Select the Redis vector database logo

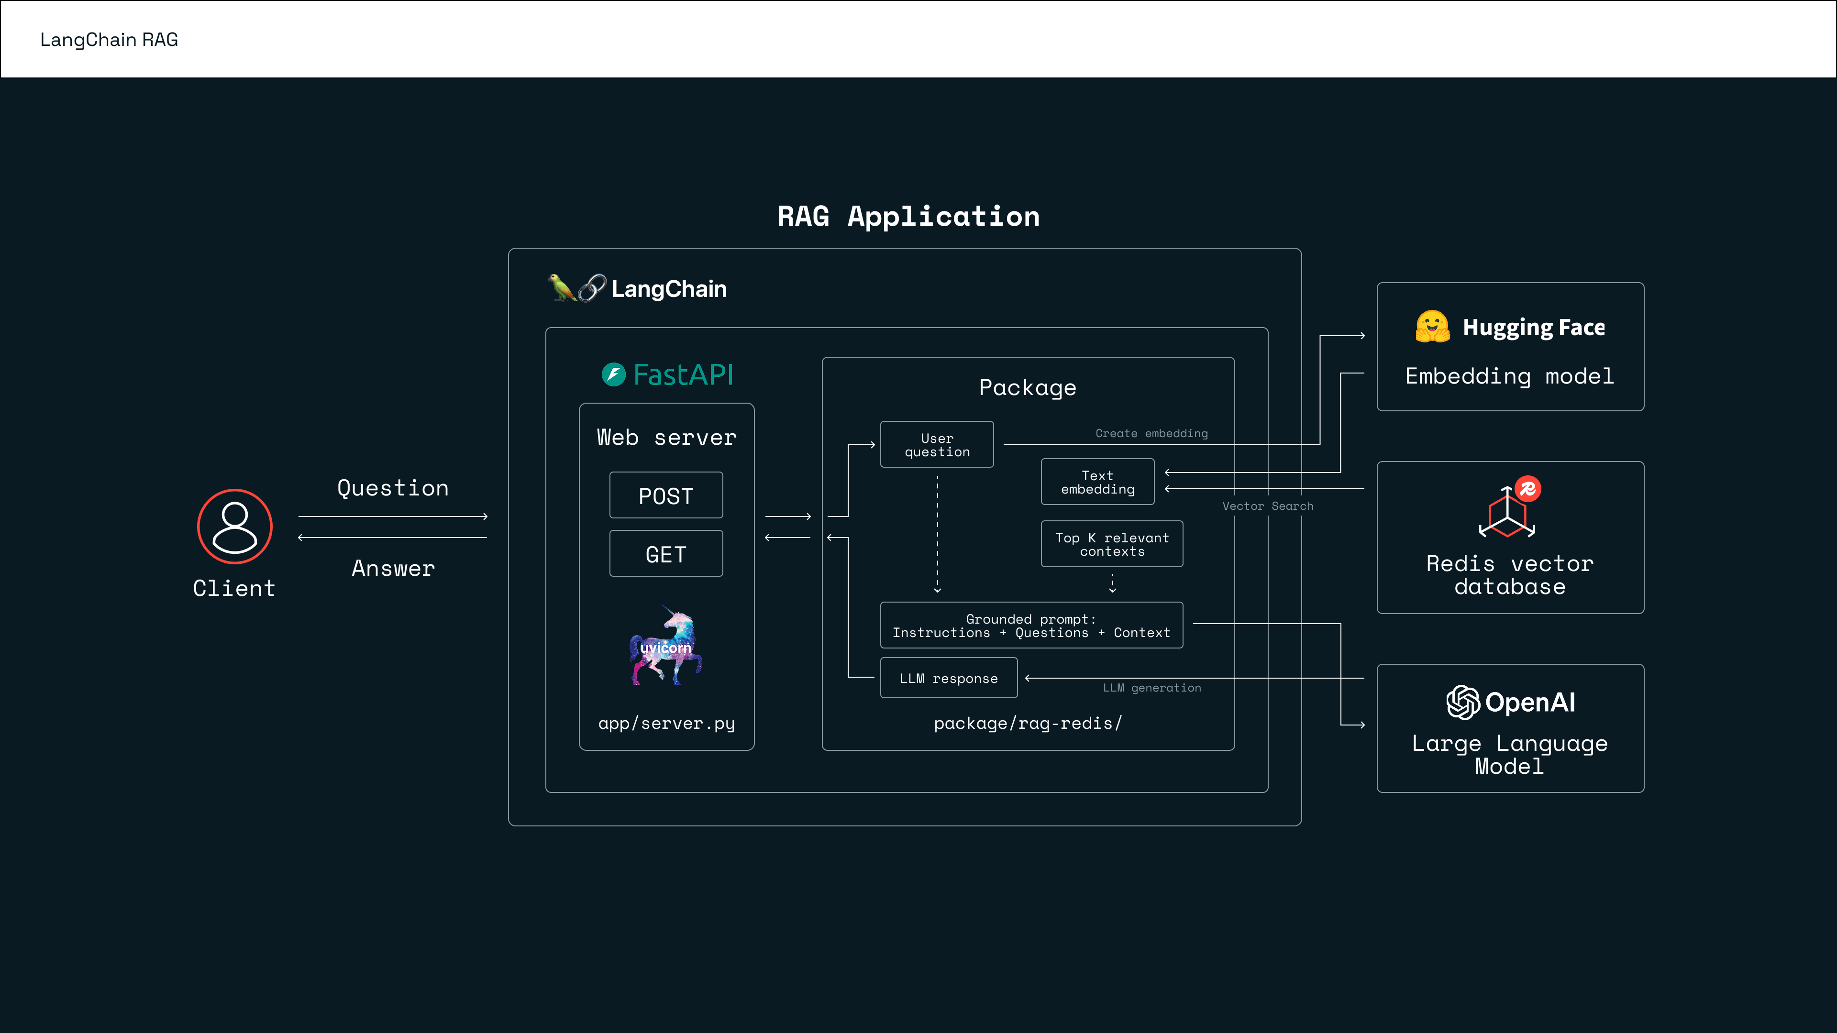(1507, 513)
